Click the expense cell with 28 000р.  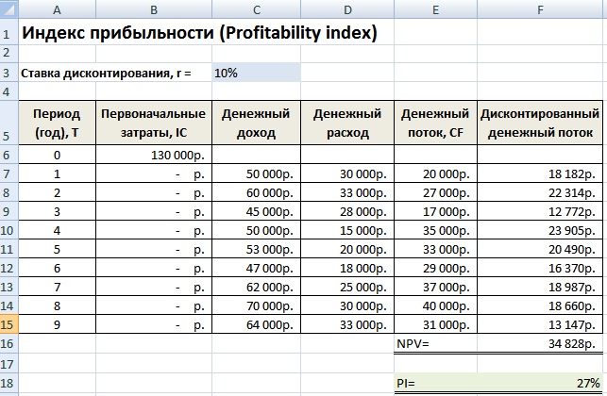coord(348,211)
